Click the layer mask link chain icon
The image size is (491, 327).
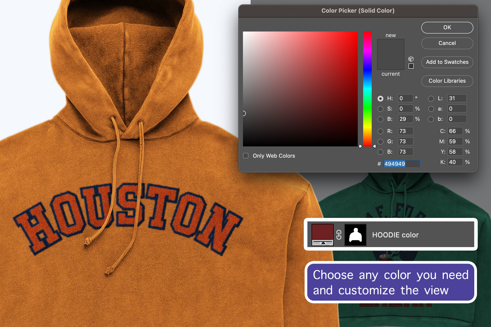339,235
